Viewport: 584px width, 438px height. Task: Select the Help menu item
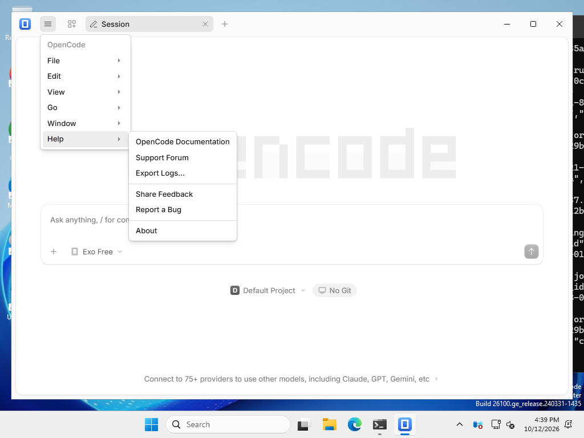[x=86, y=139]
